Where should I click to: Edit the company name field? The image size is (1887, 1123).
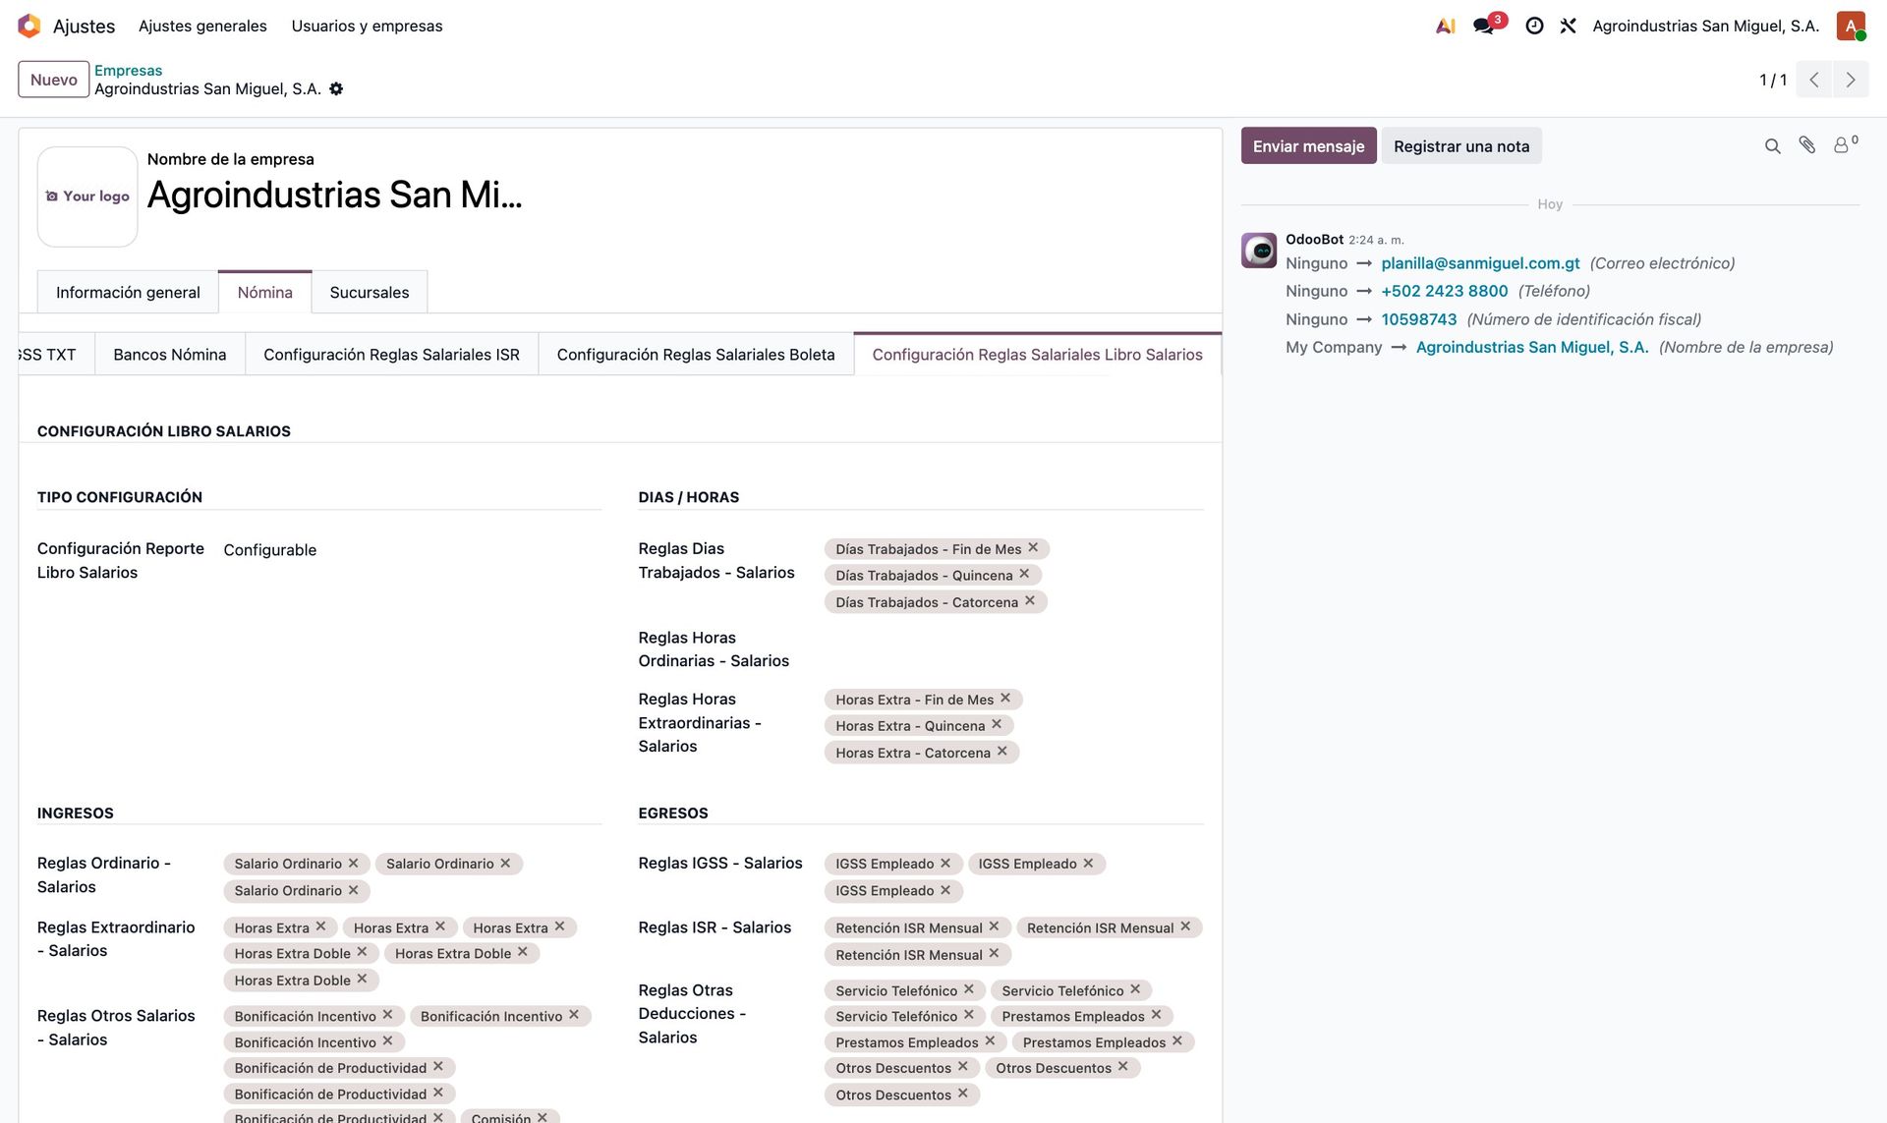(x=334, y=195)
